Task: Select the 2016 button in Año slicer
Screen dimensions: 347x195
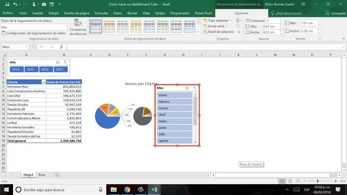Action: (46, 69)
